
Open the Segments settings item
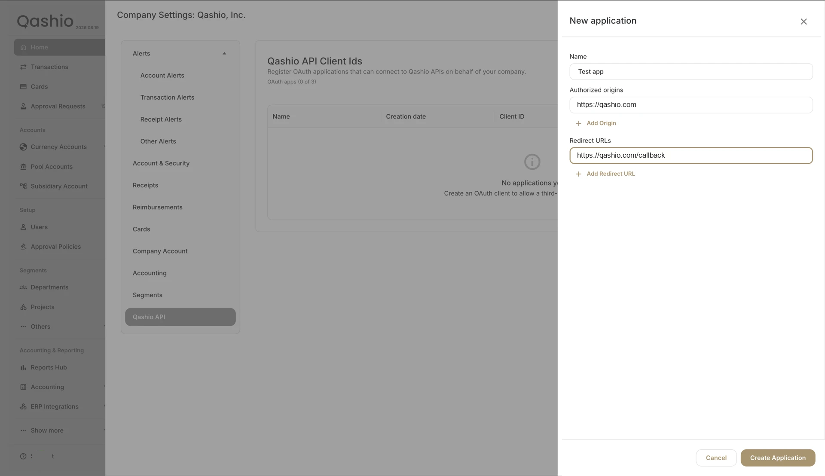coord(147,295)
